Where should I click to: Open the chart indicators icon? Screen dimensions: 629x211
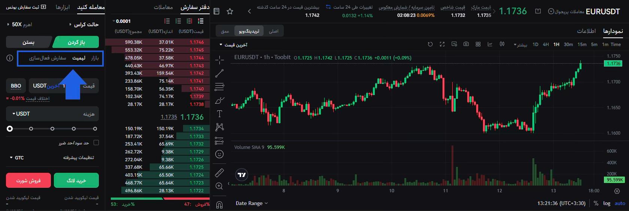tap(490, 44)
